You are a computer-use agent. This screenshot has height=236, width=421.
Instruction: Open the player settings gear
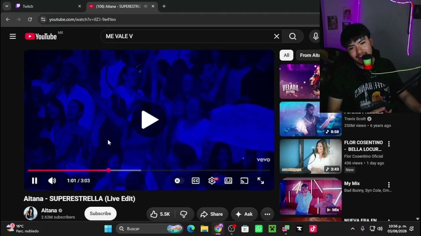tap(212, 181)
